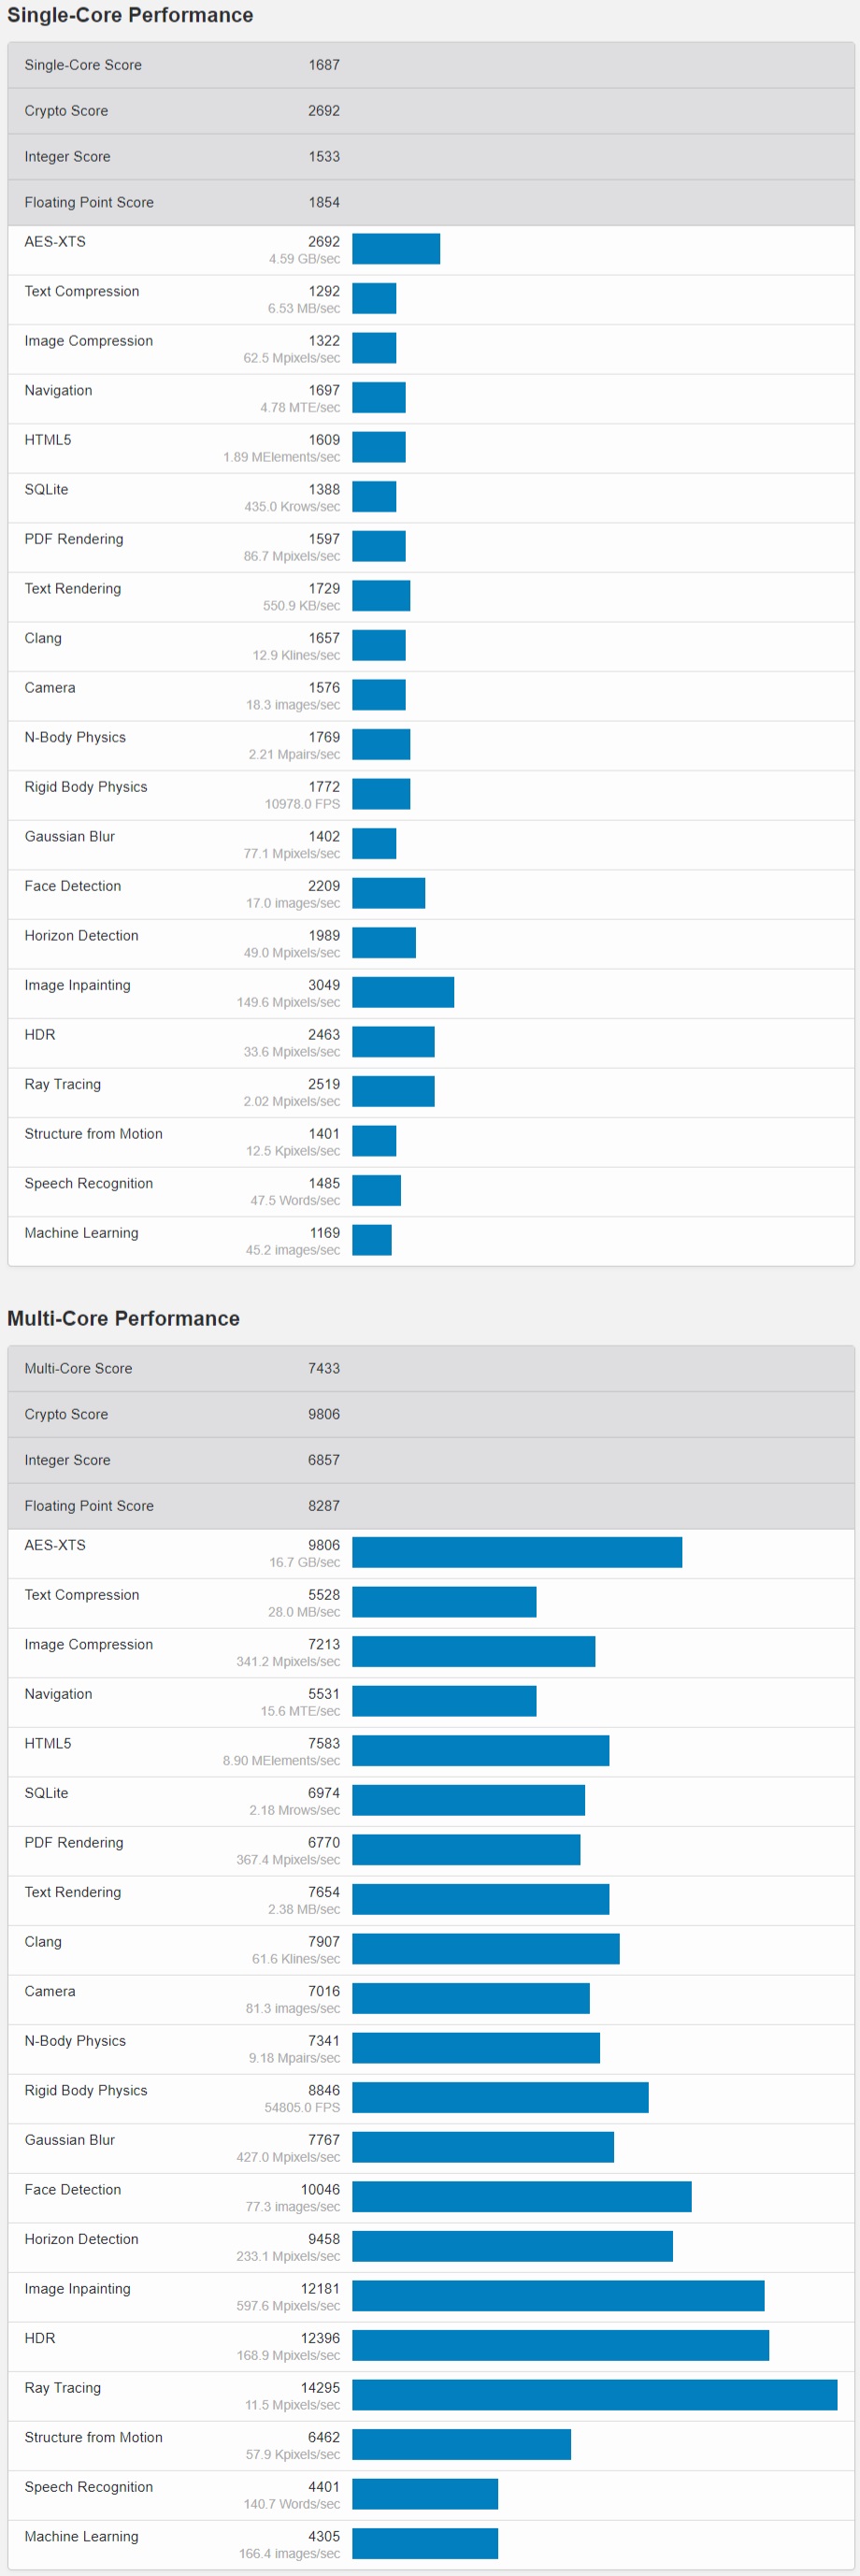Click the single-core Face Detection score 2209
The height and width of the screenshot is (2576, 860).
click(324, 886)
